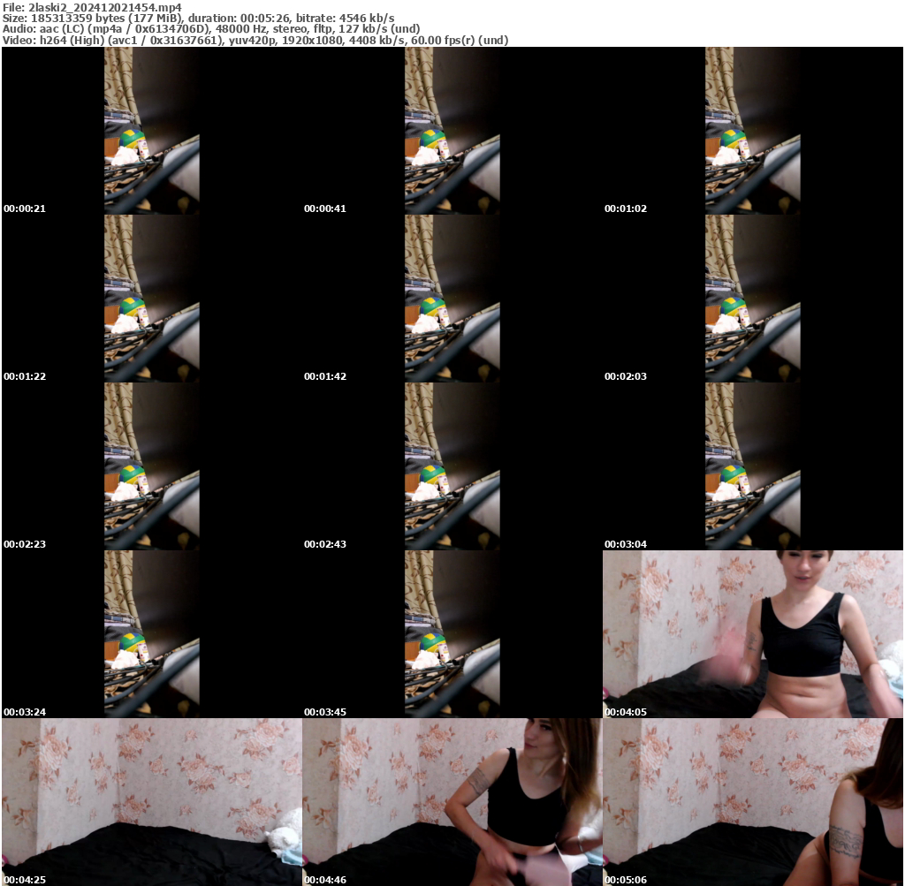
Task: Click the bright thumbnail at 00:04:05
Action: [x=752, y=632]
